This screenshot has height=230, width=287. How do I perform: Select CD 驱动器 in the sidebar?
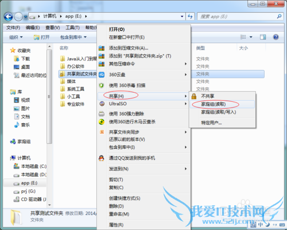coord(33,200)
